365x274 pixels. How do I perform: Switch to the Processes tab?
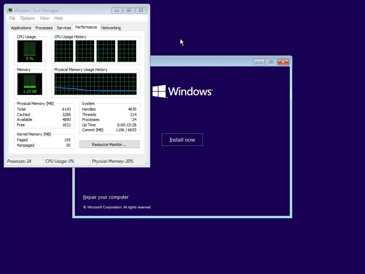tap(44, 28)
